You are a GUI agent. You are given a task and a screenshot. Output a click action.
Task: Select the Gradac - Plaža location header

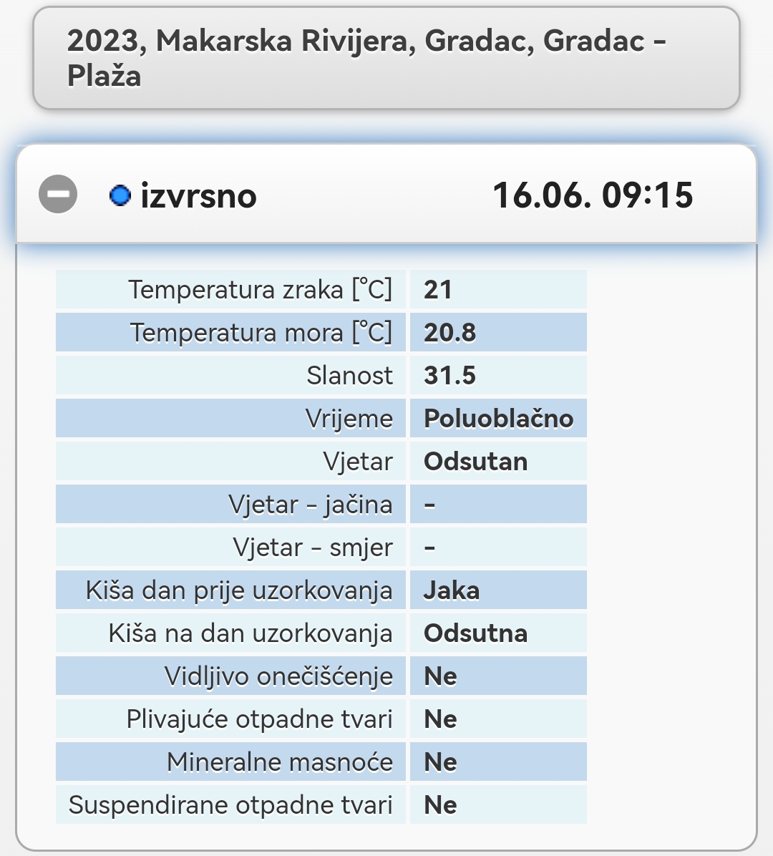pyautogui.click(x=386, y=58)
